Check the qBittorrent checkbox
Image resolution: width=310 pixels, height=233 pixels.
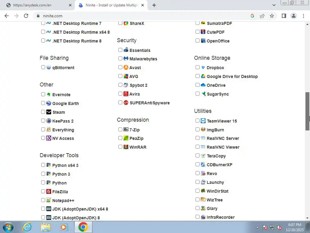[x=43, y=67]
